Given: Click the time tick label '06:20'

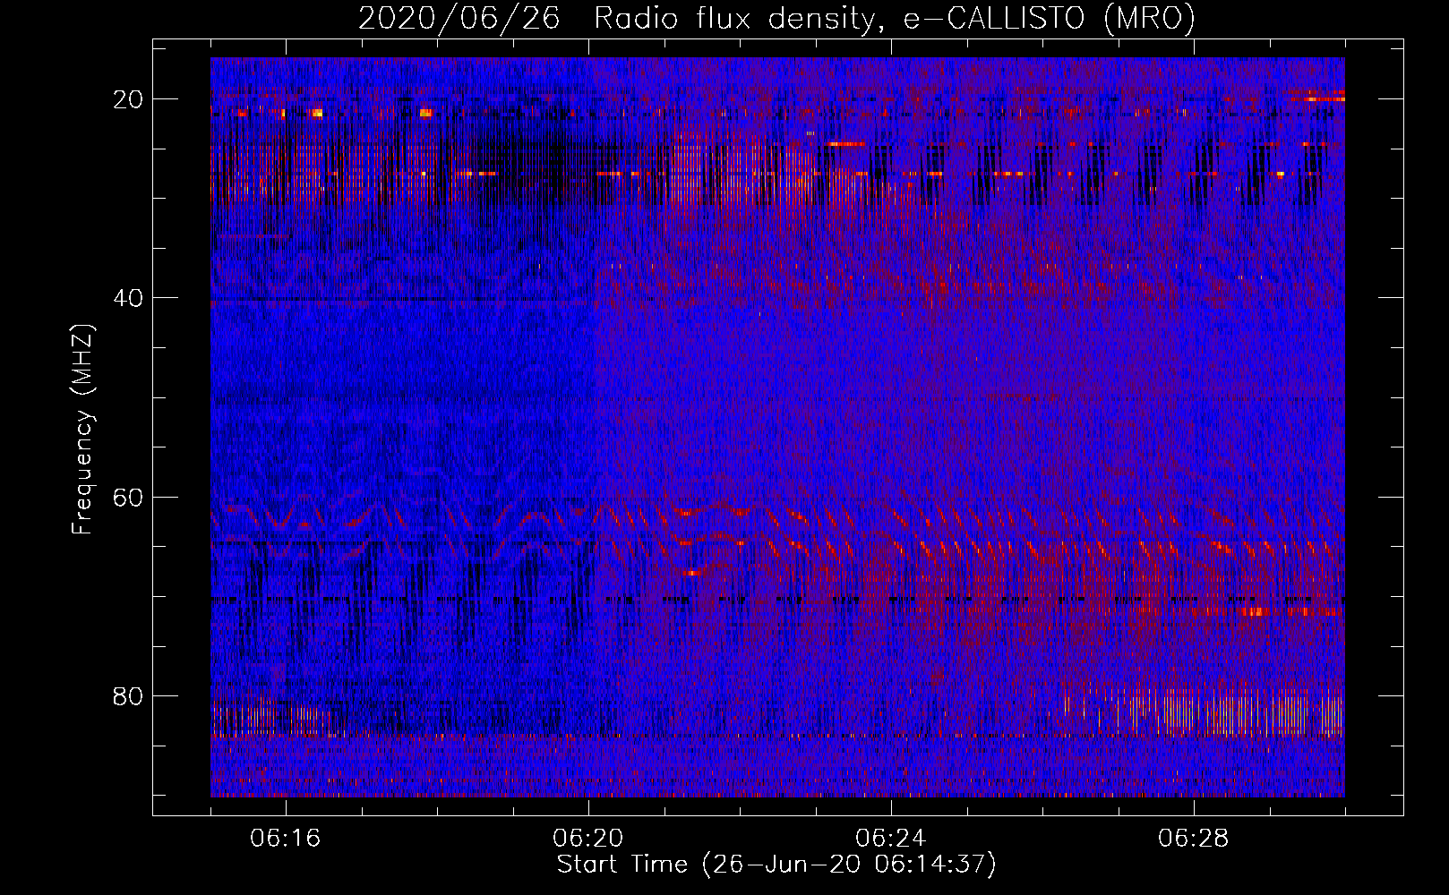Looking at the screenshot, I should 588,839.
